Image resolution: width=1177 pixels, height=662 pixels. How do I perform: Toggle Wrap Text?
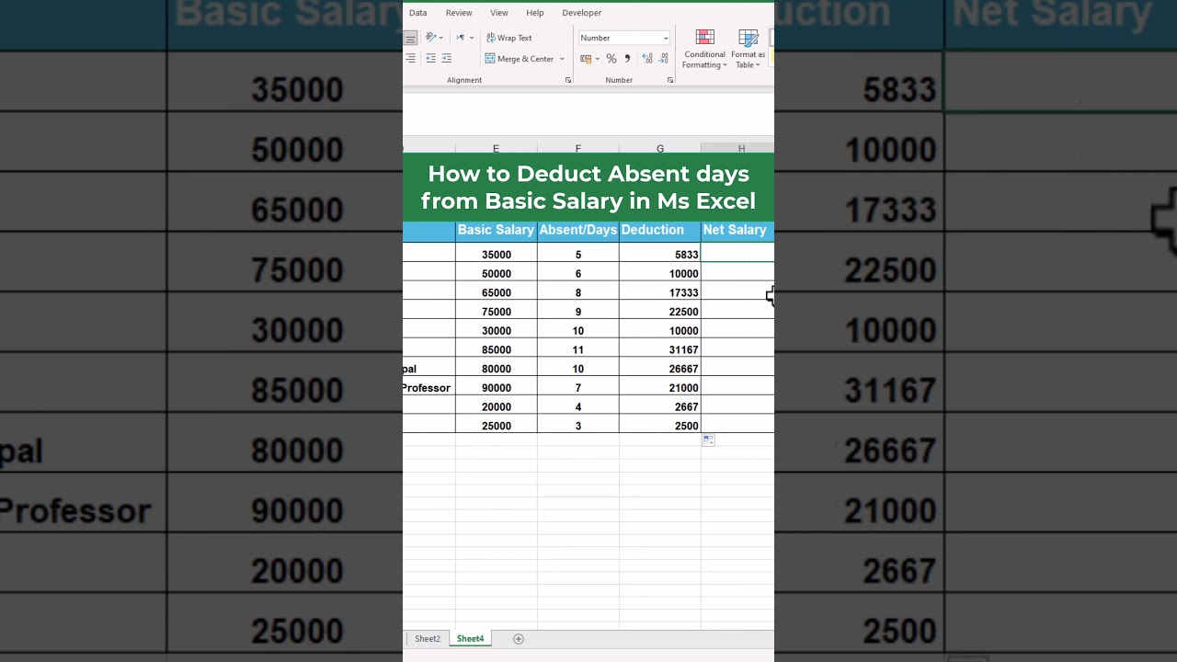coord(509,38)
